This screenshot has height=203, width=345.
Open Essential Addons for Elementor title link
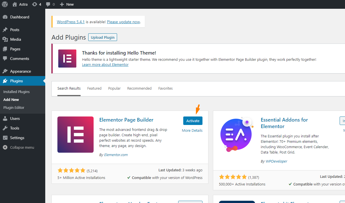[x=284, y=123]
